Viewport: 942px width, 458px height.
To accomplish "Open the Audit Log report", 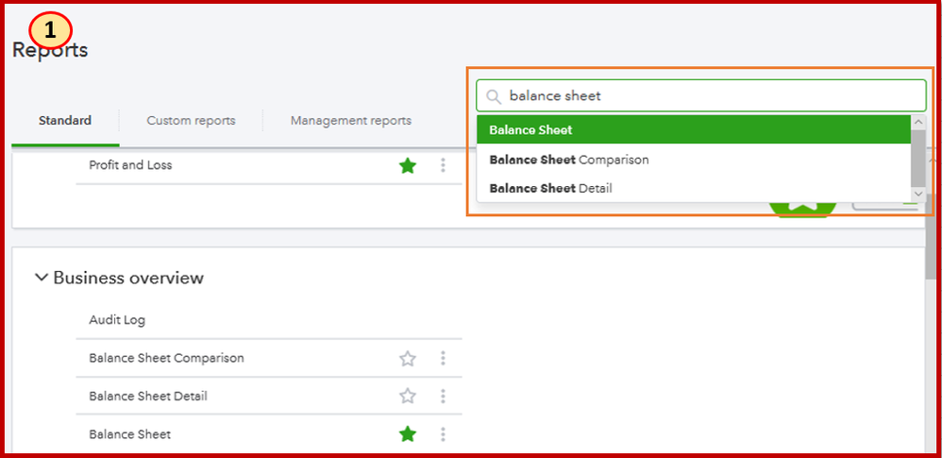I will [117, 320].
